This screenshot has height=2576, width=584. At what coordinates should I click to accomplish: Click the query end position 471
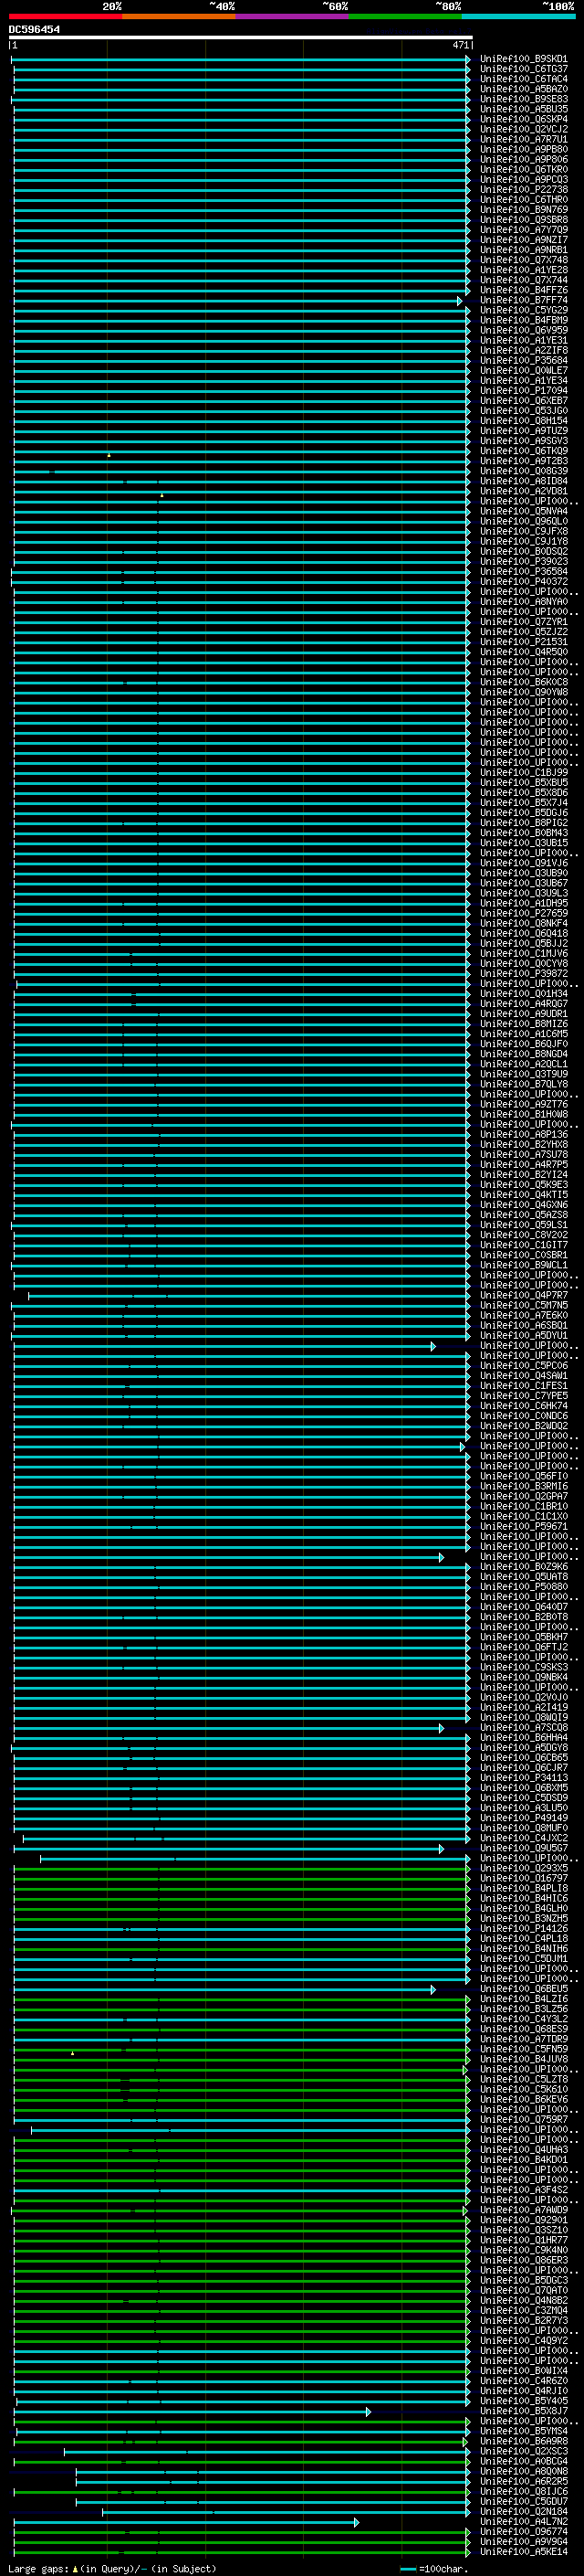point(460,45)
